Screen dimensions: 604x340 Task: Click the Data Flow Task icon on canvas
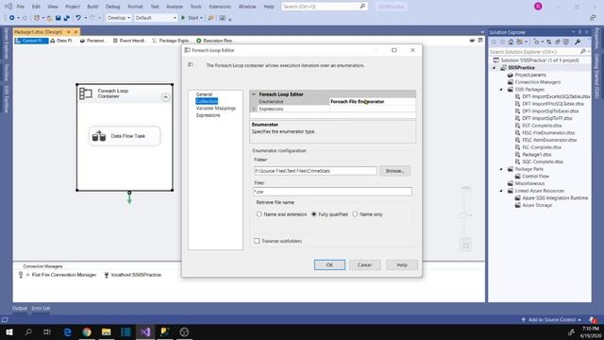click(99, 136)
